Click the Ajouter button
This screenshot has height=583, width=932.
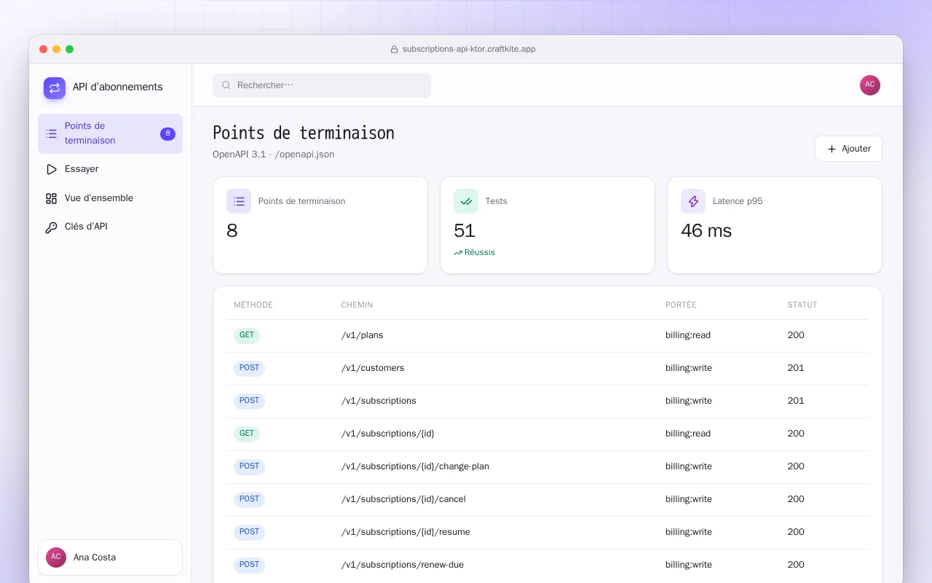click(848, 149)
